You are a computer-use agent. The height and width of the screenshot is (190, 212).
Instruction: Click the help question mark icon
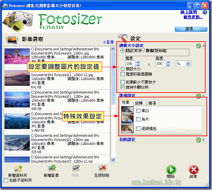pos(205,12)
